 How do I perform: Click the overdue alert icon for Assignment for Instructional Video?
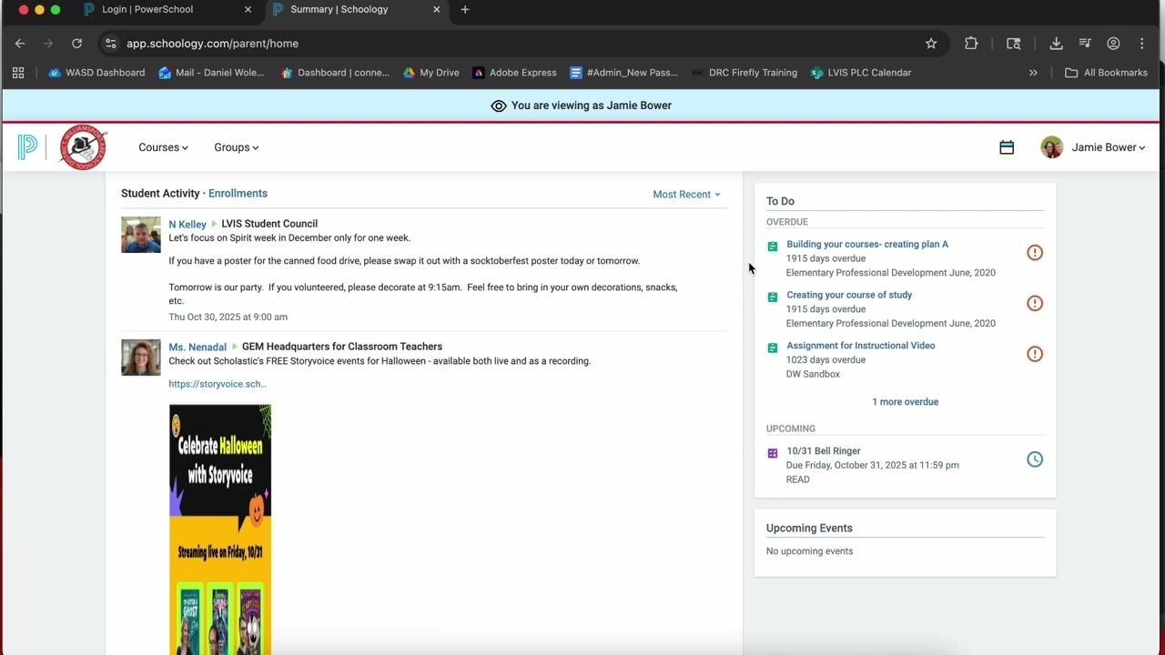click(1035, 354)
